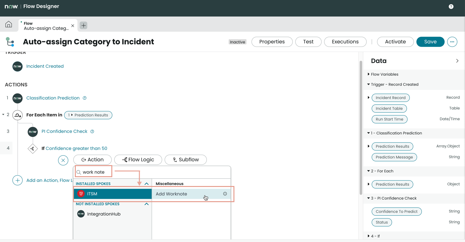This screenshot has width=465, height=242.
Task: Click Add an Action, Flow Logic link
Action: point(49,180)
